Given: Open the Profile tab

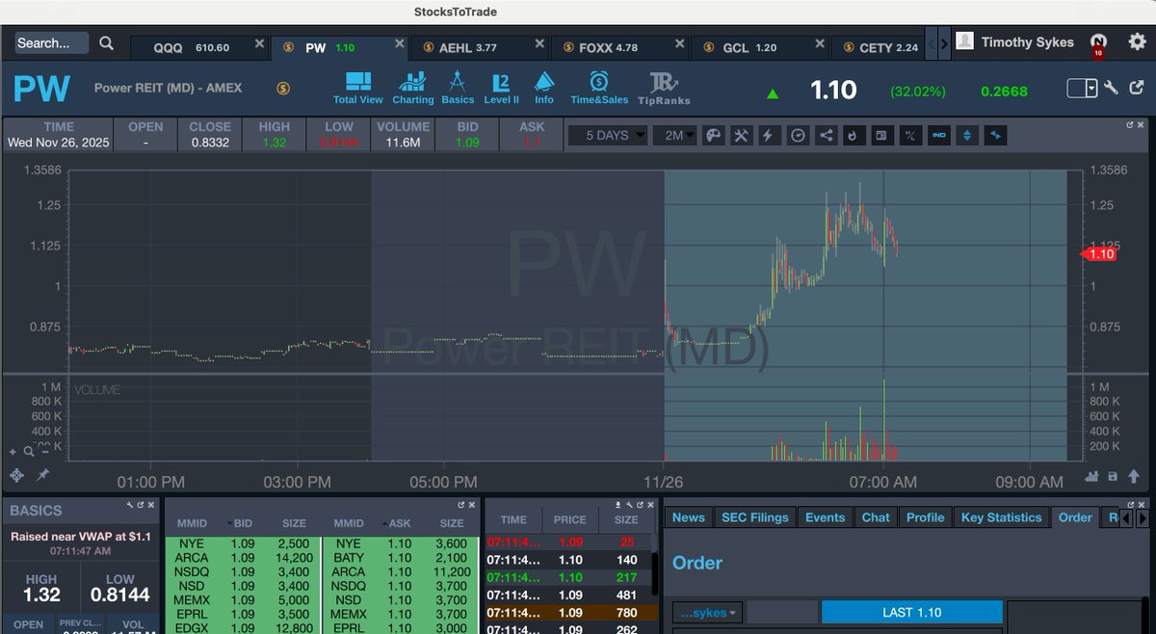Looking at the screenshot, I should pos(925,517).
